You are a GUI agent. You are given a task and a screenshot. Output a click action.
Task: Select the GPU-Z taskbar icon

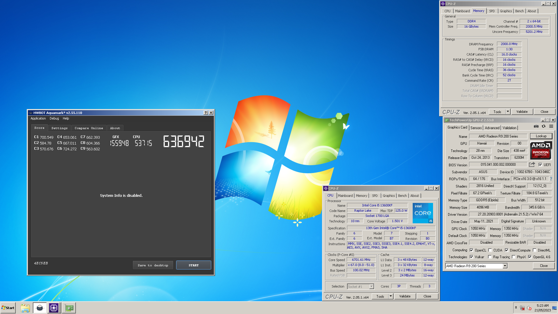click(69, 308)
